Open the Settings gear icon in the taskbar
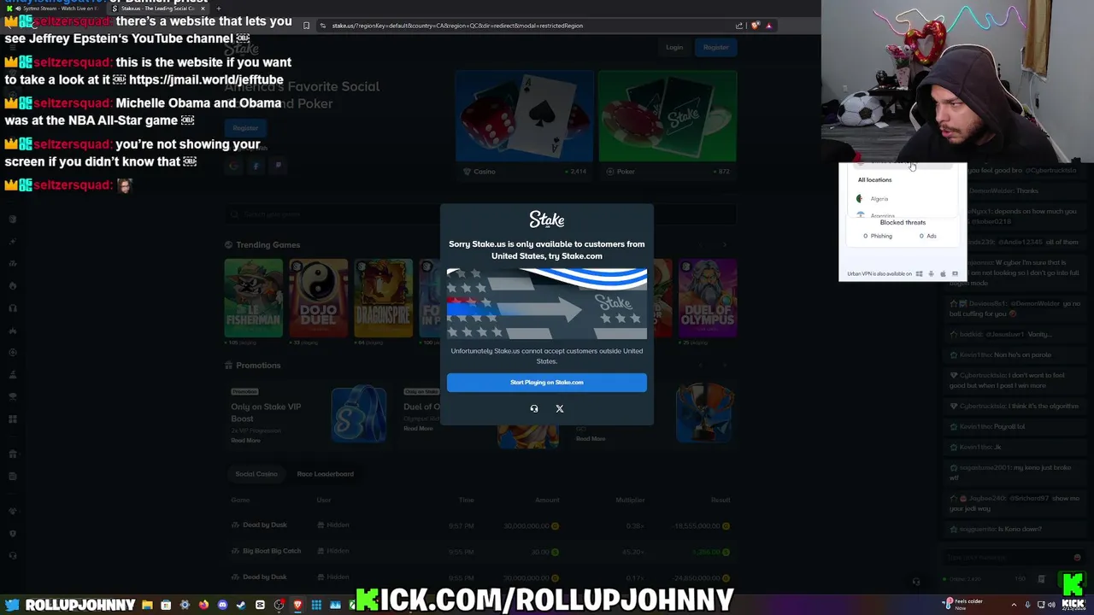 (x=185, y=605)
